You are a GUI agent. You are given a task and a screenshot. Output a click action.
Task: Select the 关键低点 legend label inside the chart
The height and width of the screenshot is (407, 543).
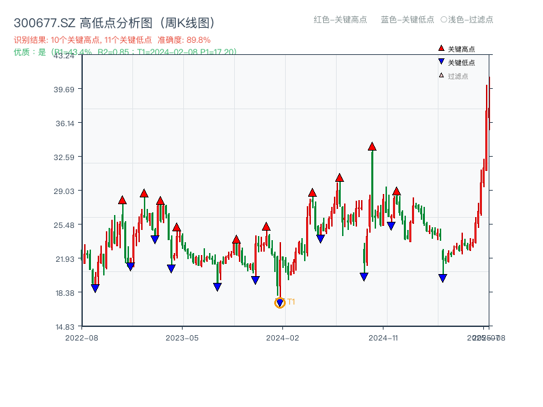462,62
